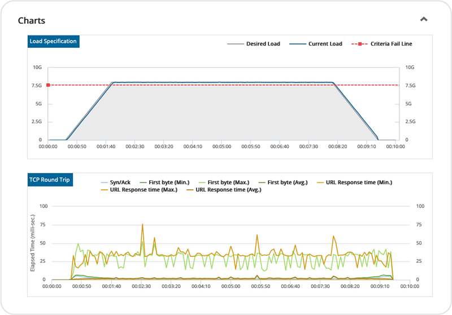
Task: Toggle Criteria Fail Line legend entry
Action: click(382, 44)
